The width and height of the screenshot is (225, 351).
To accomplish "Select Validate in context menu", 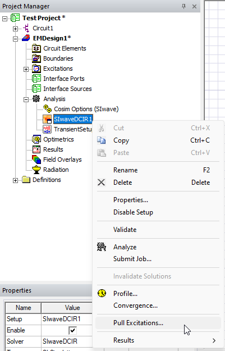I will point(158,230).
